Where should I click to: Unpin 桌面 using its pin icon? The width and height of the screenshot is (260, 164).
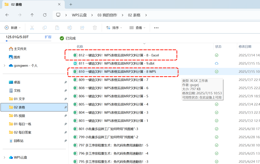[x=66, y=82]
